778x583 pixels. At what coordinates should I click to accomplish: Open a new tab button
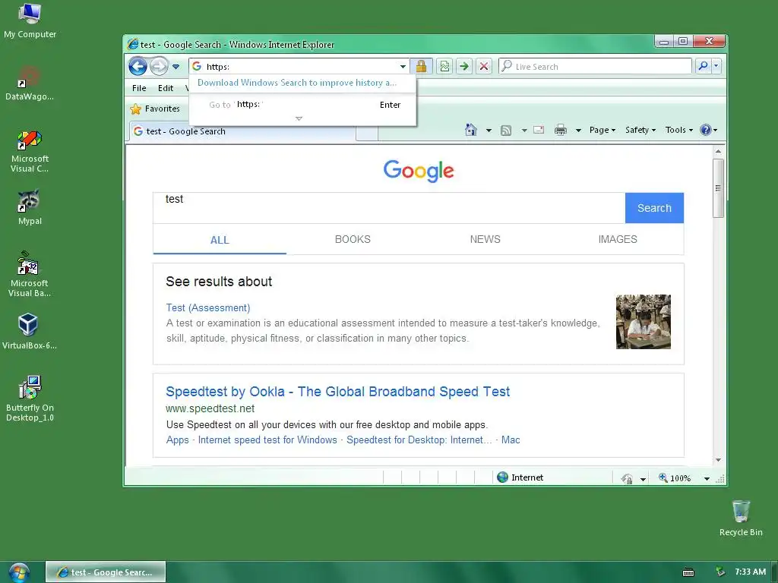[367, 133]
